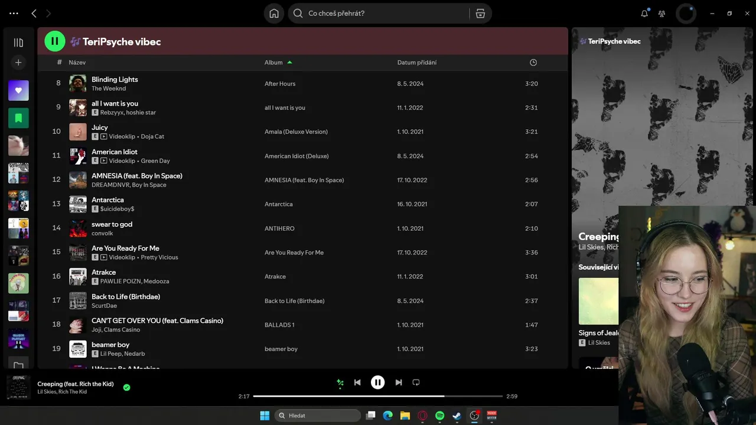
Task: Launch Microsoft Edge from the taskbar
Action: click(x=387, y=416)
